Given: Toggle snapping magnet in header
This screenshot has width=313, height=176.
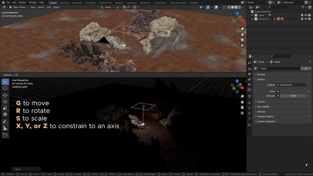Looking at the screenshot, I should point(124,7).
